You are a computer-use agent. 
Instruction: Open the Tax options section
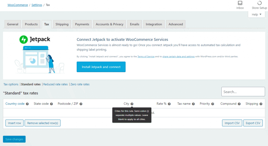(x=11, y=84)
